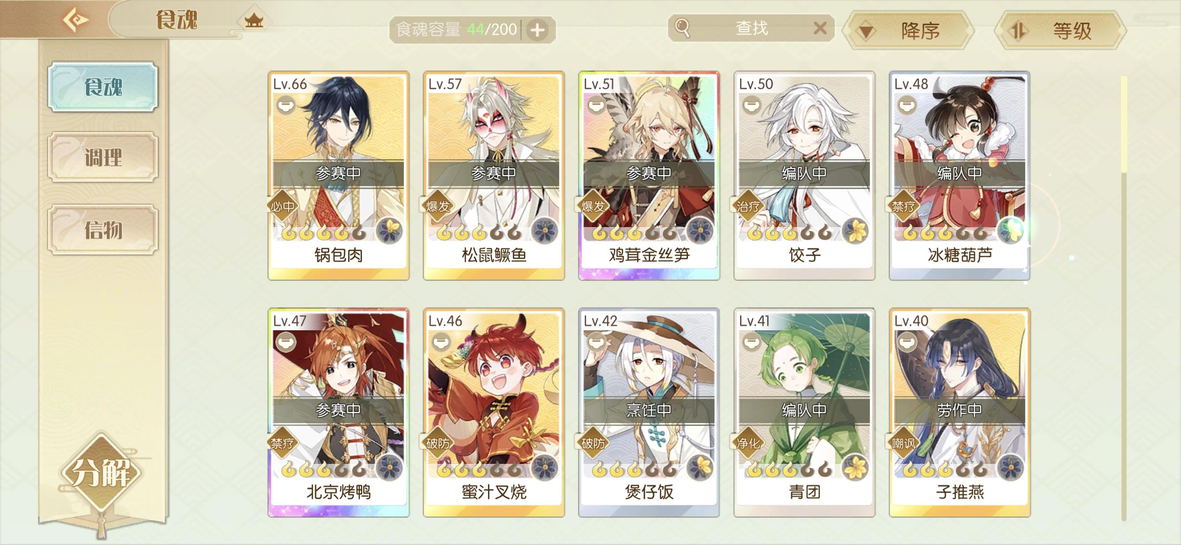Image resolution: width=1181 pixels, height=545 pixels.
Task: Switch to the 调理 tab
Action: (103, 157)
